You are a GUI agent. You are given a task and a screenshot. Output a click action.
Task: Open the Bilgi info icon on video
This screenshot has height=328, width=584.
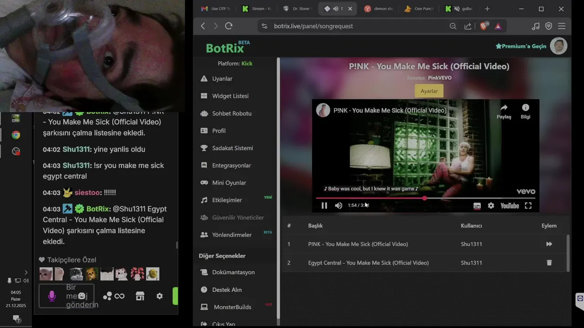click(526, 111)
